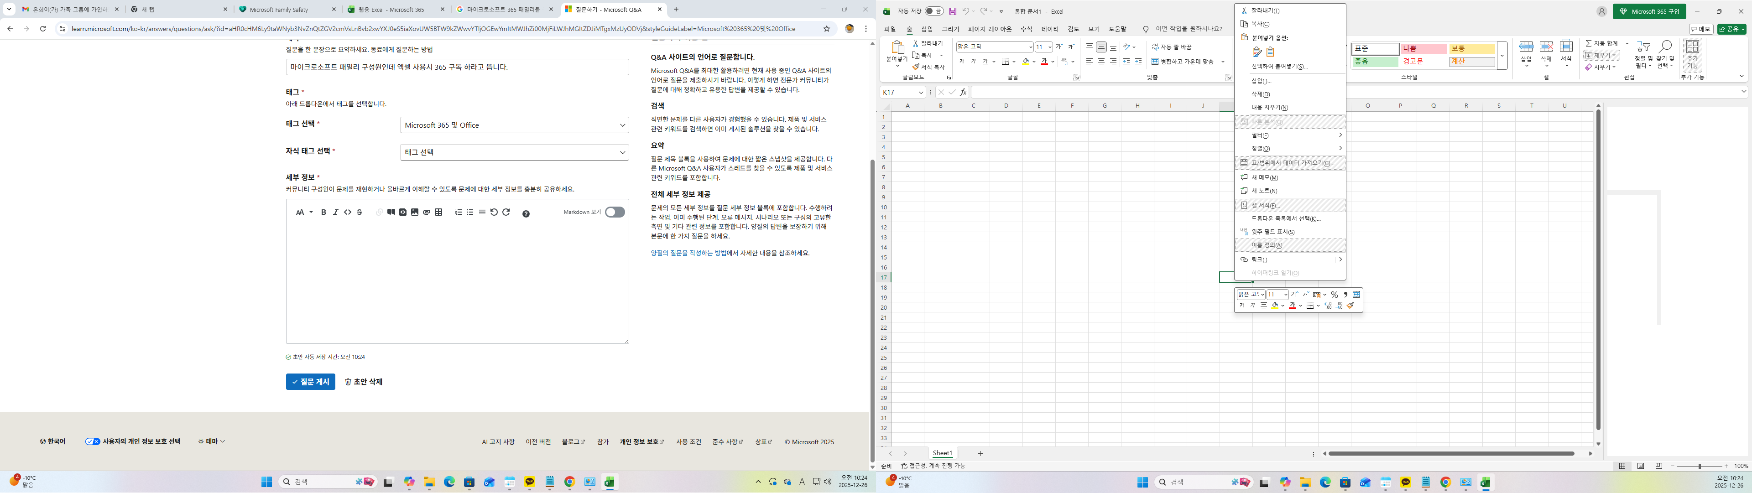Select 새 메모(M) in the context menu
The height and width of the screenshot is (493, 1752).
click(x=1289, y=177)
